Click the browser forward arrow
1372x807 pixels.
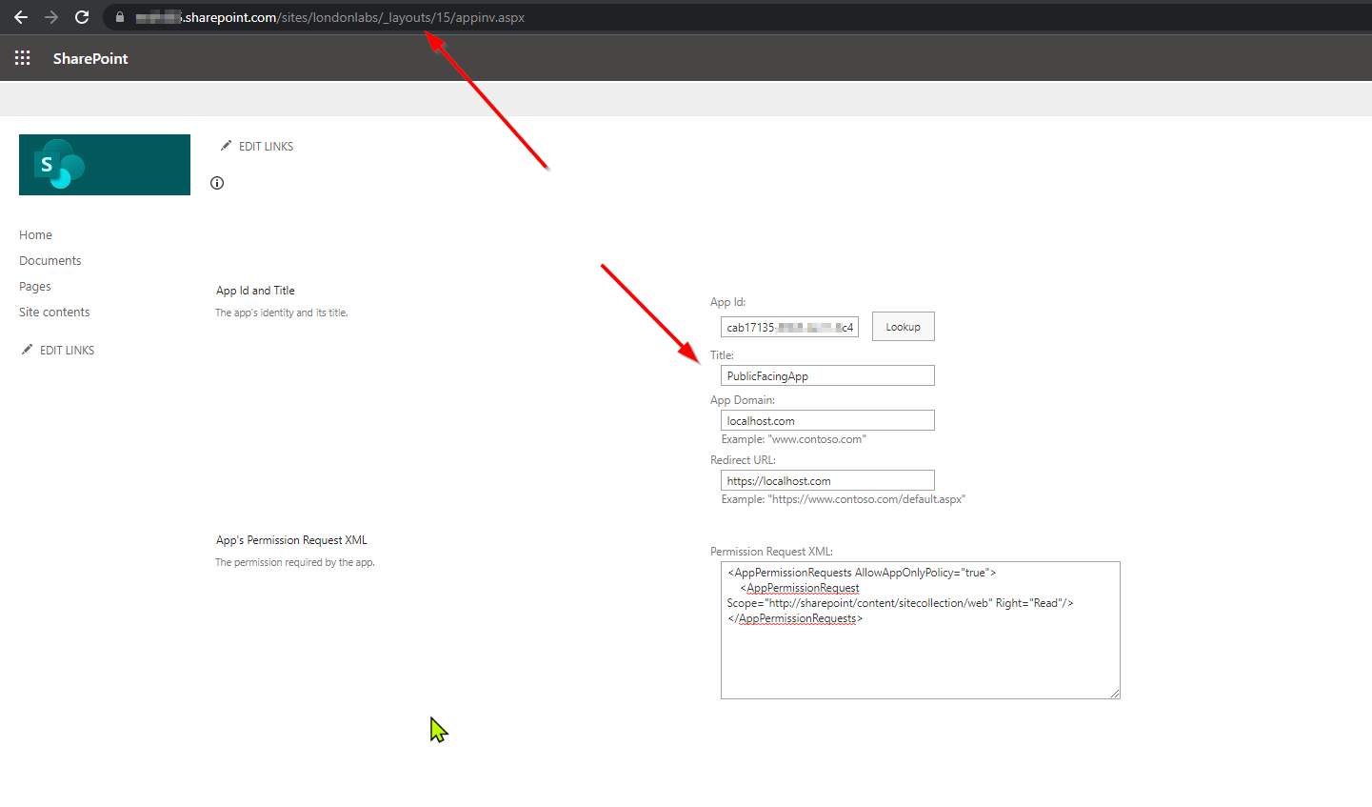point(51,17)
